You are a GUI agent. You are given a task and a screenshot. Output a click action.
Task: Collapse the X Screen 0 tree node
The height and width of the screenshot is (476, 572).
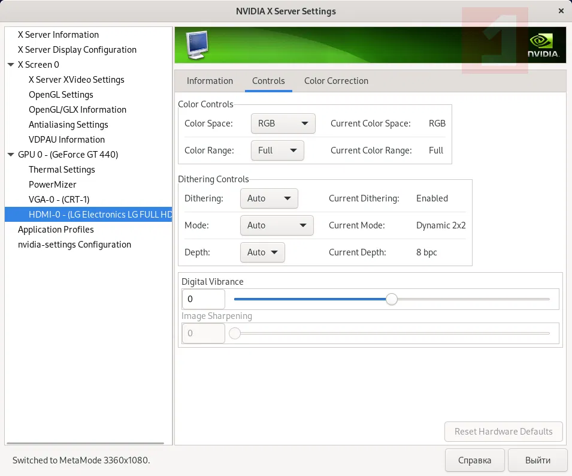click(11, 65)
